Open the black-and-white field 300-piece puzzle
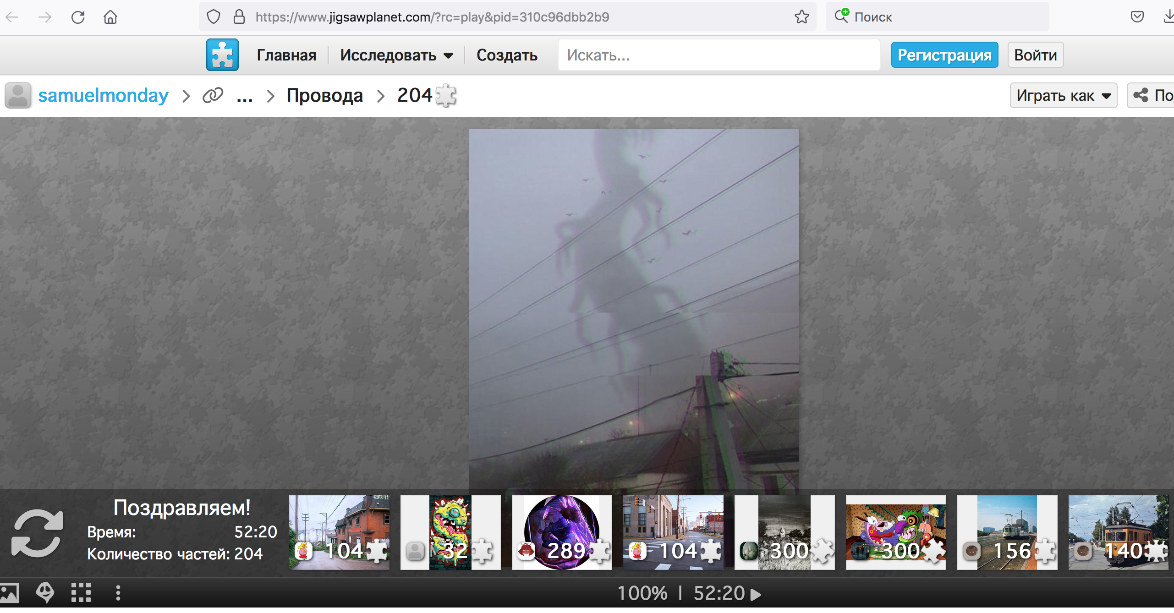This screenshot has height=613, width=1174. tap(784, 532)
